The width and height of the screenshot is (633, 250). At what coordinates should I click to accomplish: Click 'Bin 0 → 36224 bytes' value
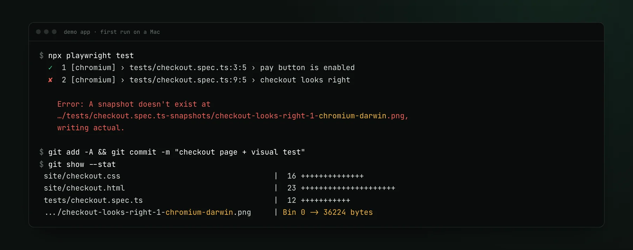pos(328,212)
